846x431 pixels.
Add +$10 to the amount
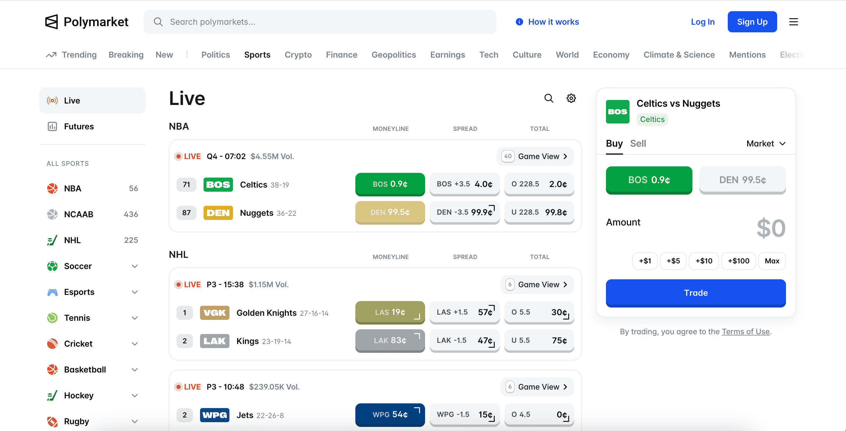703,261
